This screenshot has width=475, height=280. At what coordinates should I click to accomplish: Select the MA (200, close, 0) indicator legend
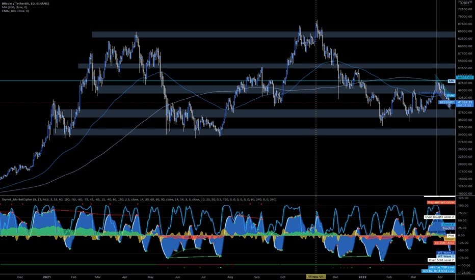[15, 7]
